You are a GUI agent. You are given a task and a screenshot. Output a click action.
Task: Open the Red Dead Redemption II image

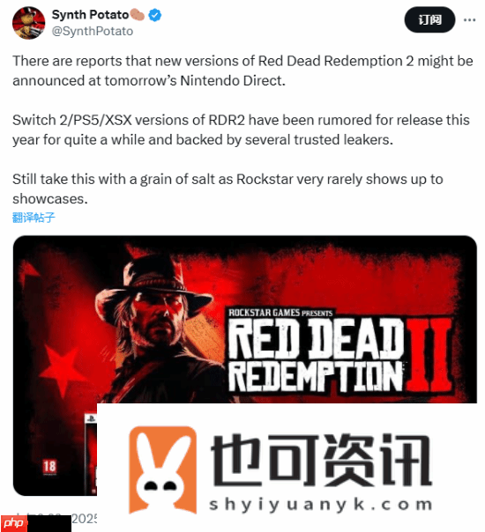coord(245,365)
